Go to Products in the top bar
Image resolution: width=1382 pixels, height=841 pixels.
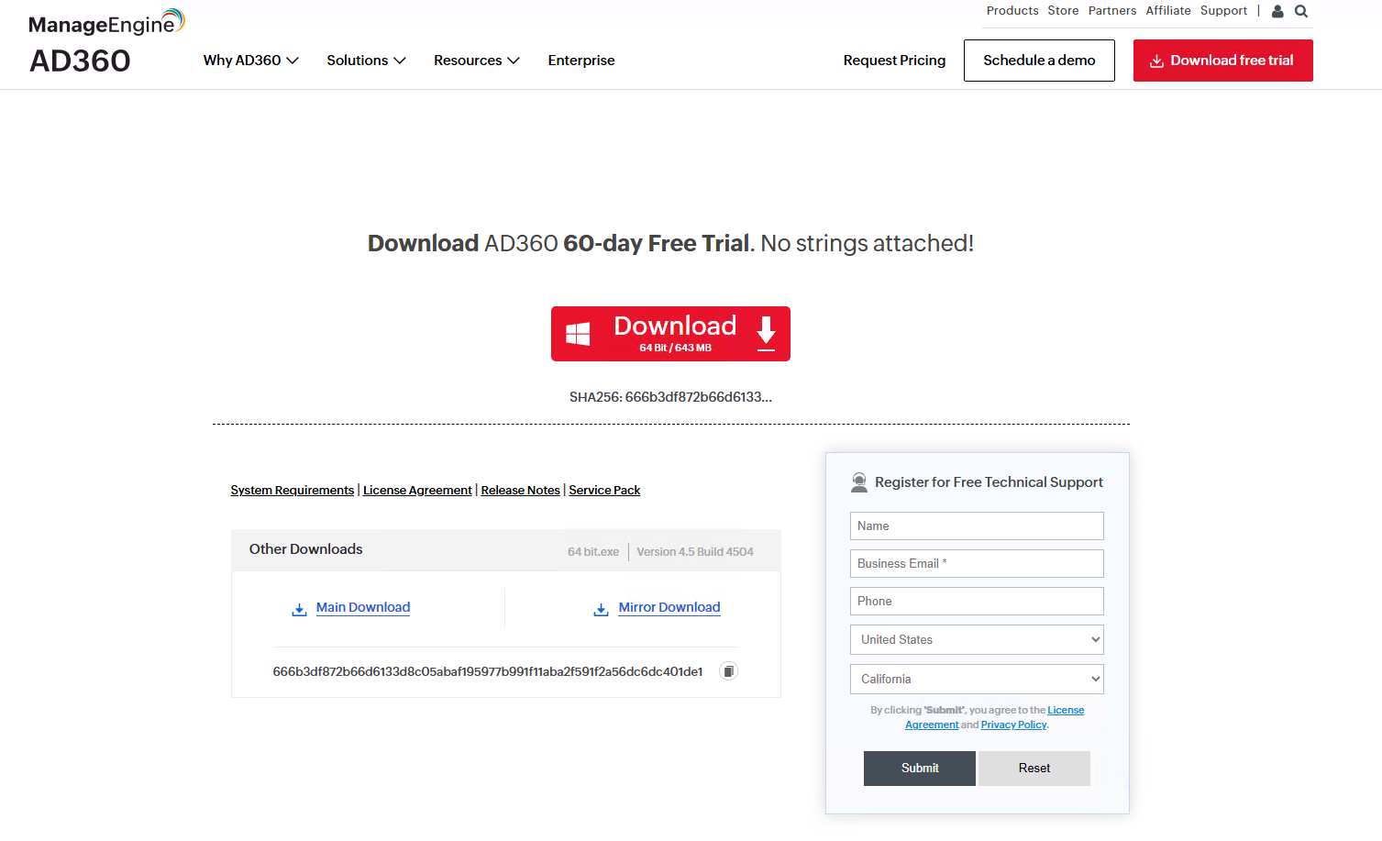pyautogui.click(x=1012, y=11)
